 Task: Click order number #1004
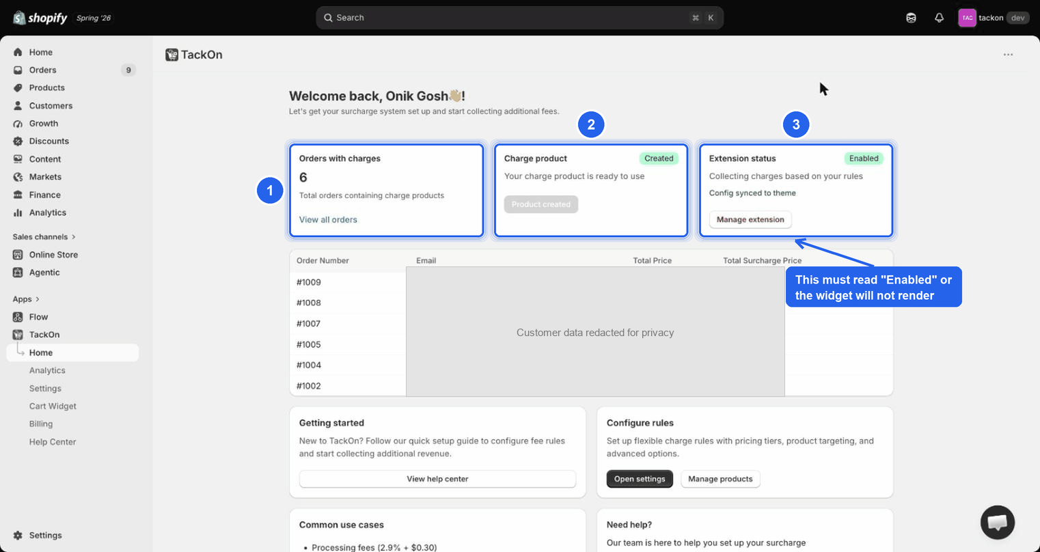click(309, 365)
